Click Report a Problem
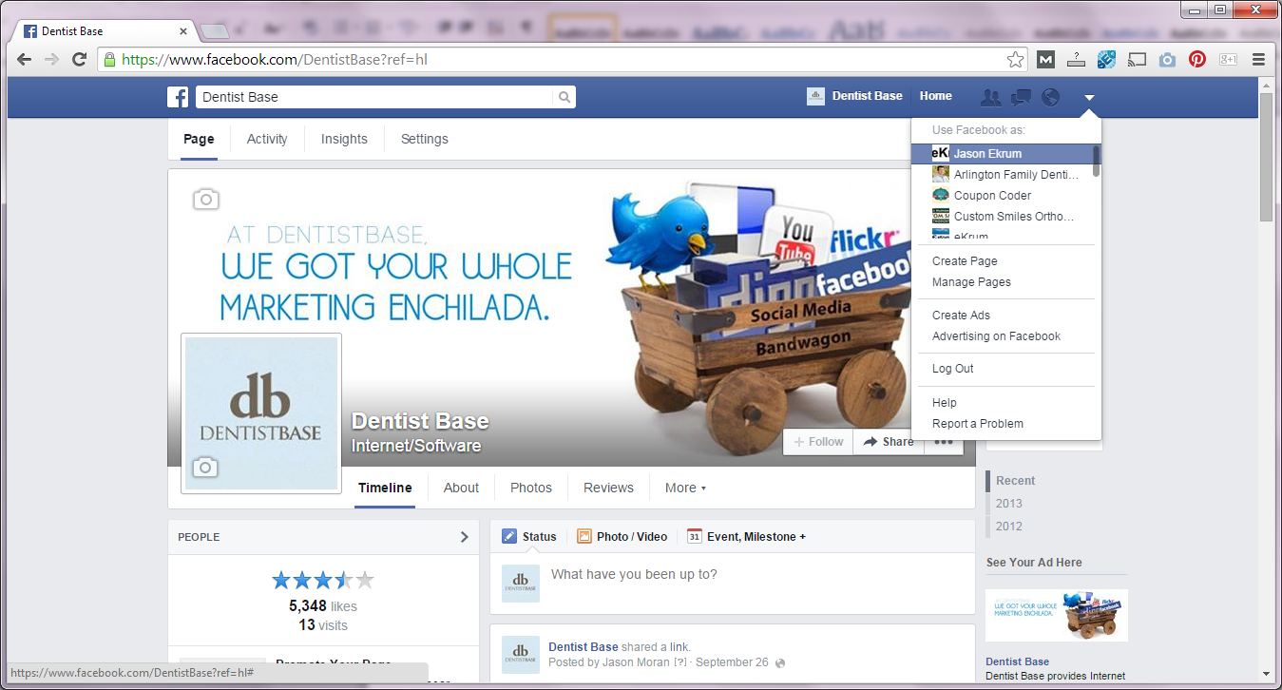Viewport: 1282px width, 690px height. pyautogui.click(x=978, y=424)
